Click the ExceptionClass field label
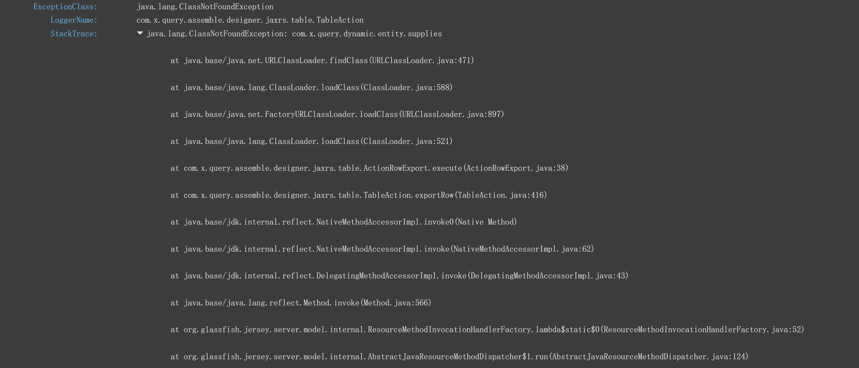 (65, 7)
